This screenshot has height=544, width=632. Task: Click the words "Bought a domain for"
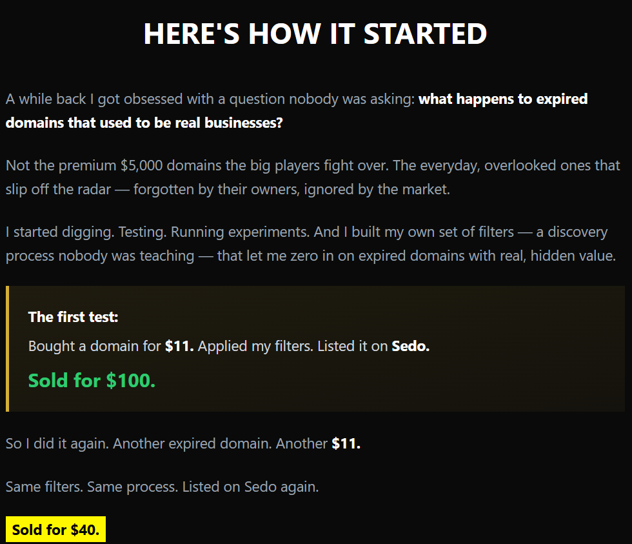tap(94, 346)
